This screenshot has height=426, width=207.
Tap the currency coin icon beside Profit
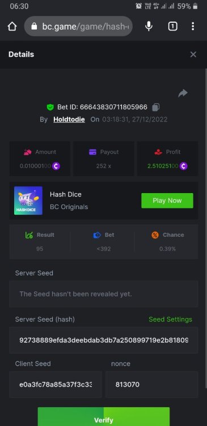tap(183, 166)
